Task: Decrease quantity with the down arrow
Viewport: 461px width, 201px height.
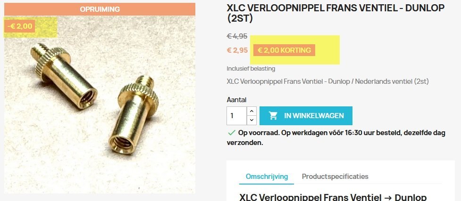Action: [251, 121]
